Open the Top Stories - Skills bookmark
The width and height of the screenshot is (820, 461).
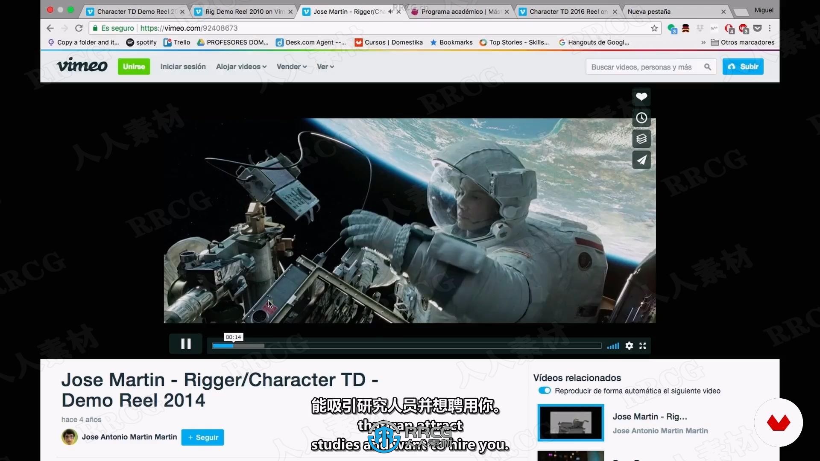click(514, 42)
